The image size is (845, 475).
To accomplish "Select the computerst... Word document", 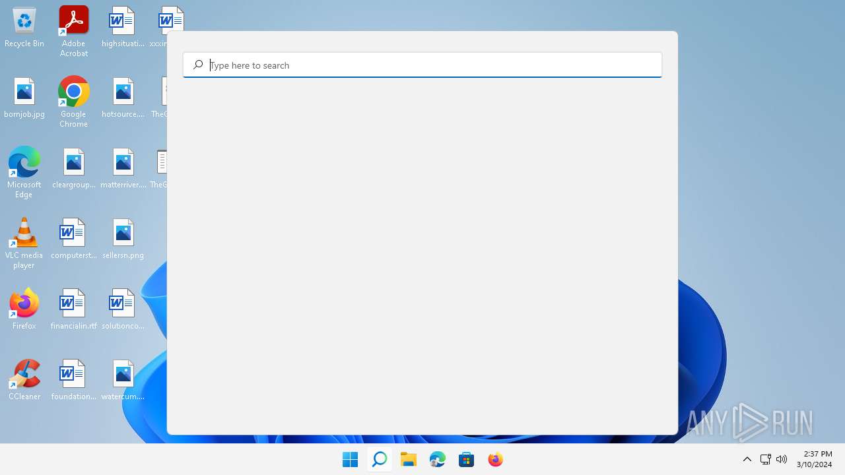I will (74, 239).
